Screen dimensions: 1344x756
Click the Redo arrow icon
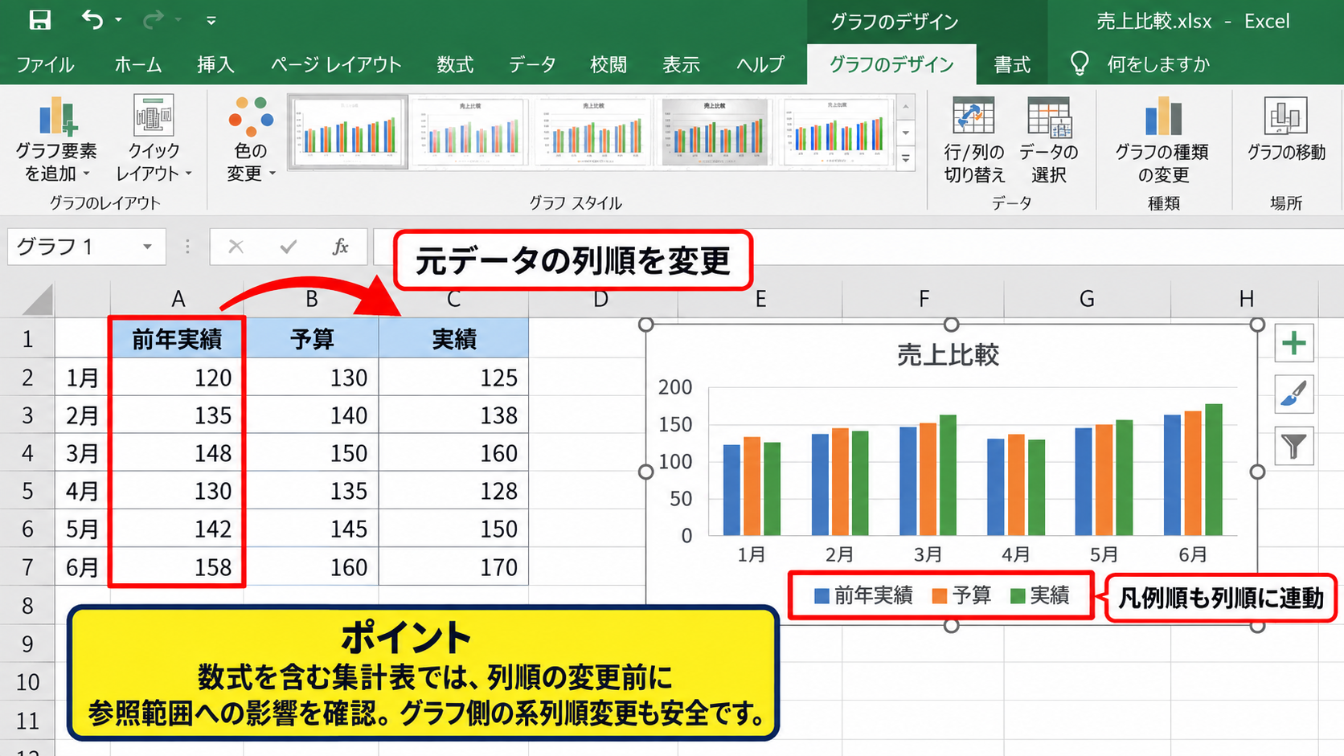pos(153,19)
